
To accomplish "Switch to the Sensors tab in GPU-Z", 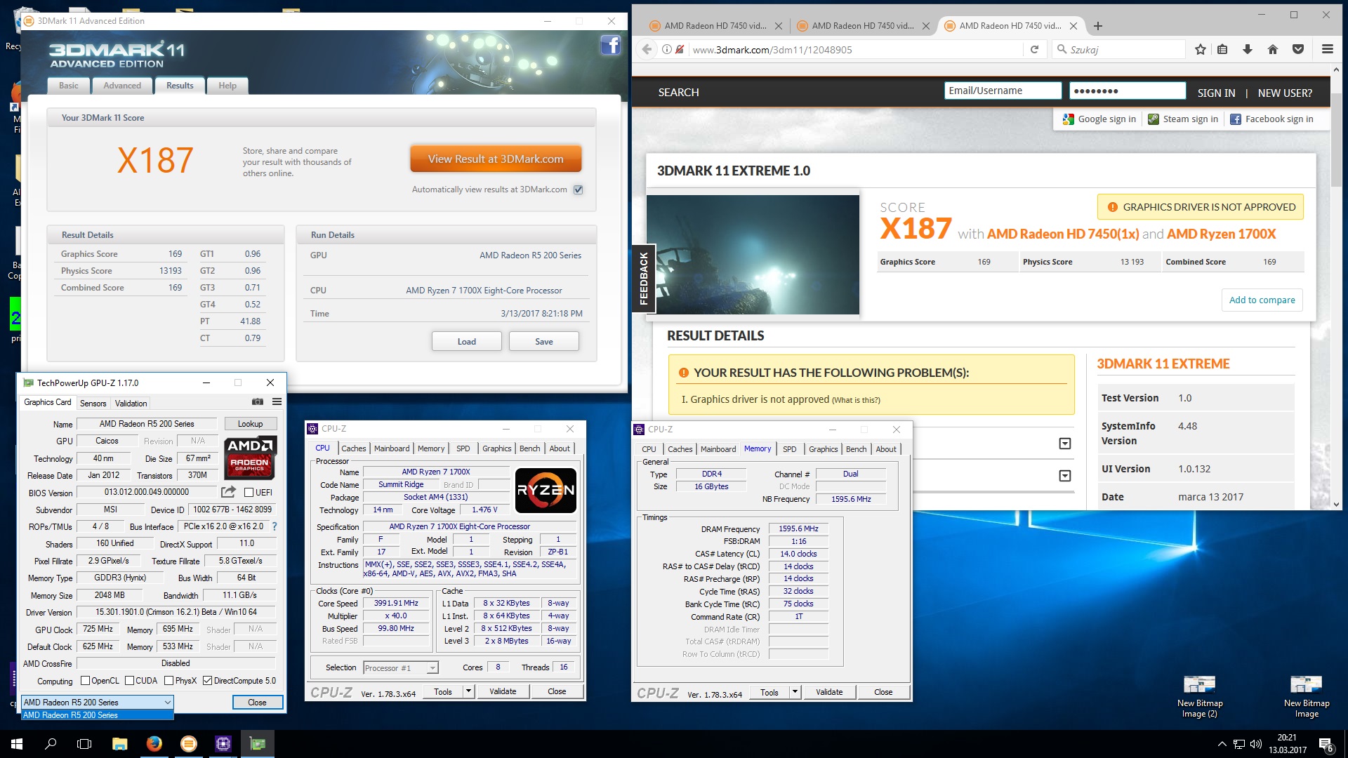I will 93,404.
